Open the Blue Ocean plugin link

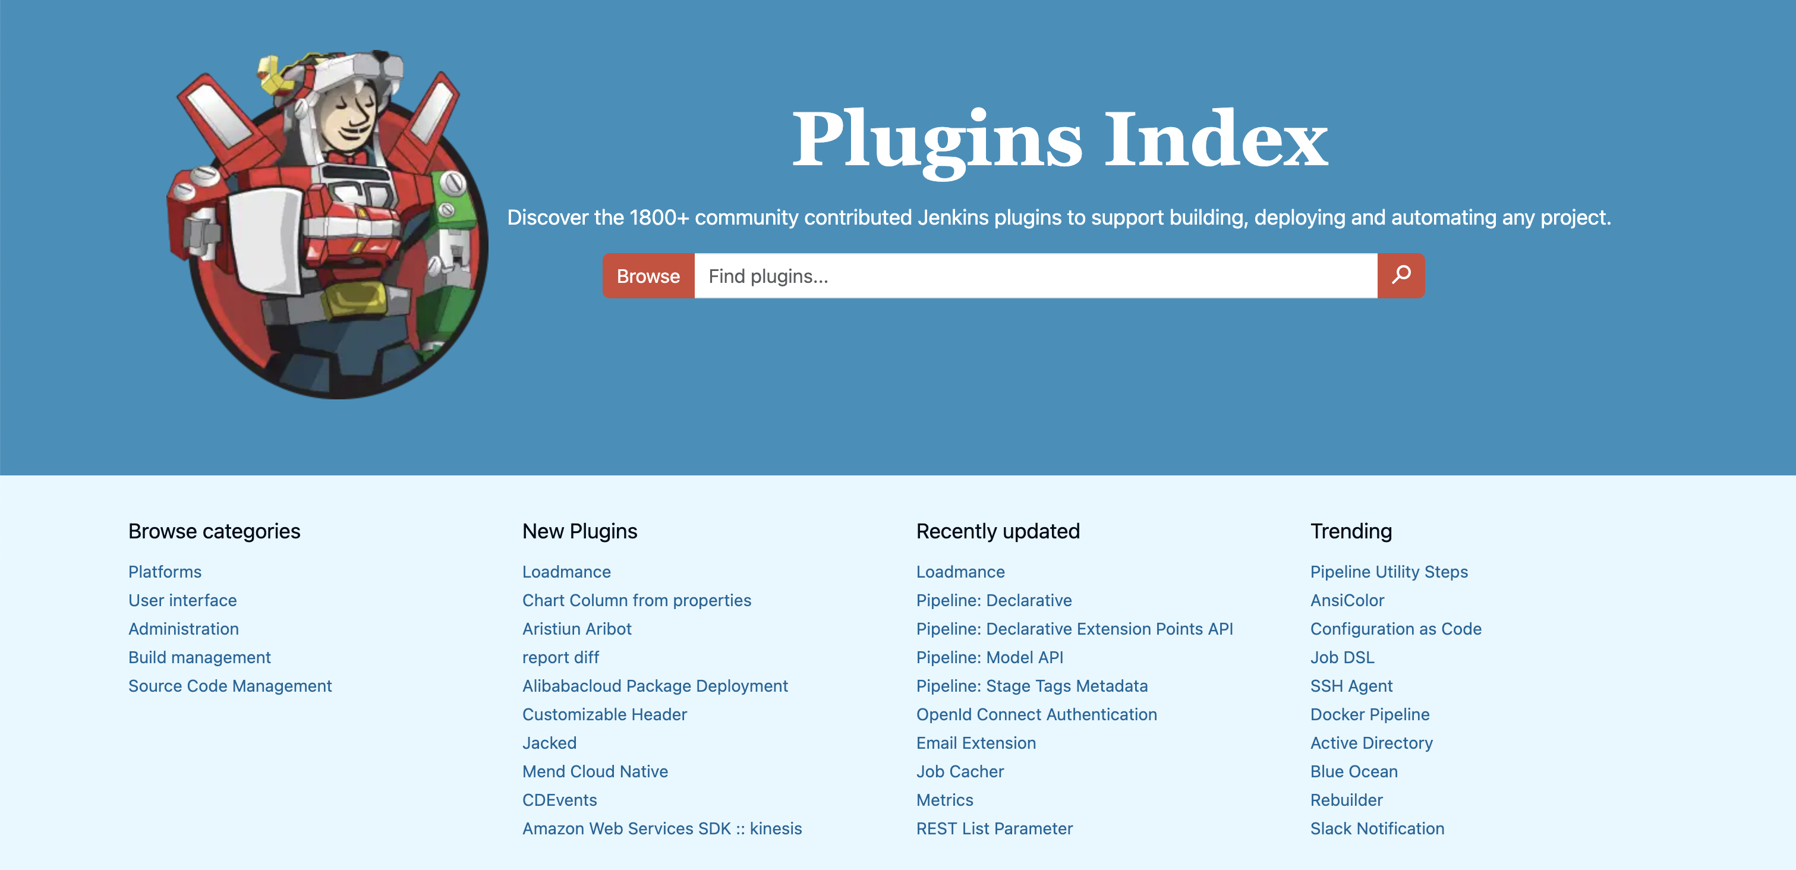[1353, 772]
